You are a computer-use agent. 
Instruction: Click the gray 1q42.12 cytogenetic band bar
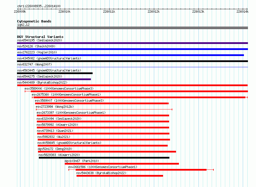[132, 28]
